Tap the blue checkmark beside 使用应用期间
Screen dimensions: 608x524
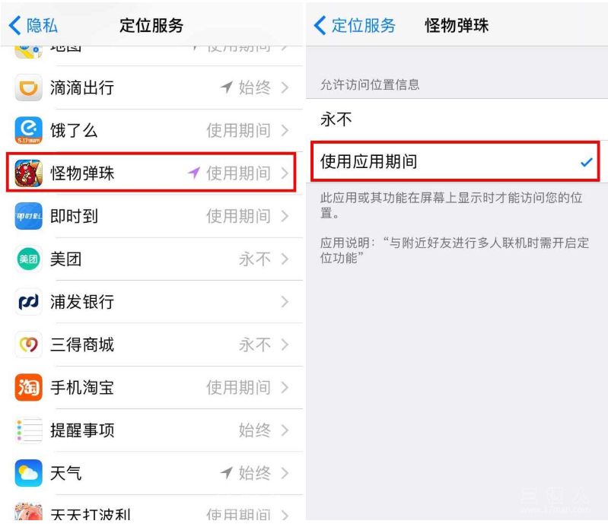[587, 162]
